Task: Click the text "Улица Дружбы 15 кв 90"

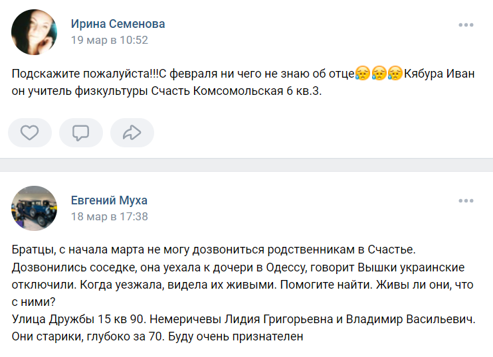Action: point(72,319)
